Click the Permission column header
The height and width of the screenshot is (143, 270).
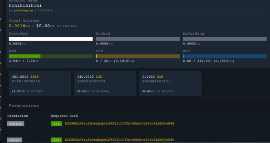pos(17,116)
